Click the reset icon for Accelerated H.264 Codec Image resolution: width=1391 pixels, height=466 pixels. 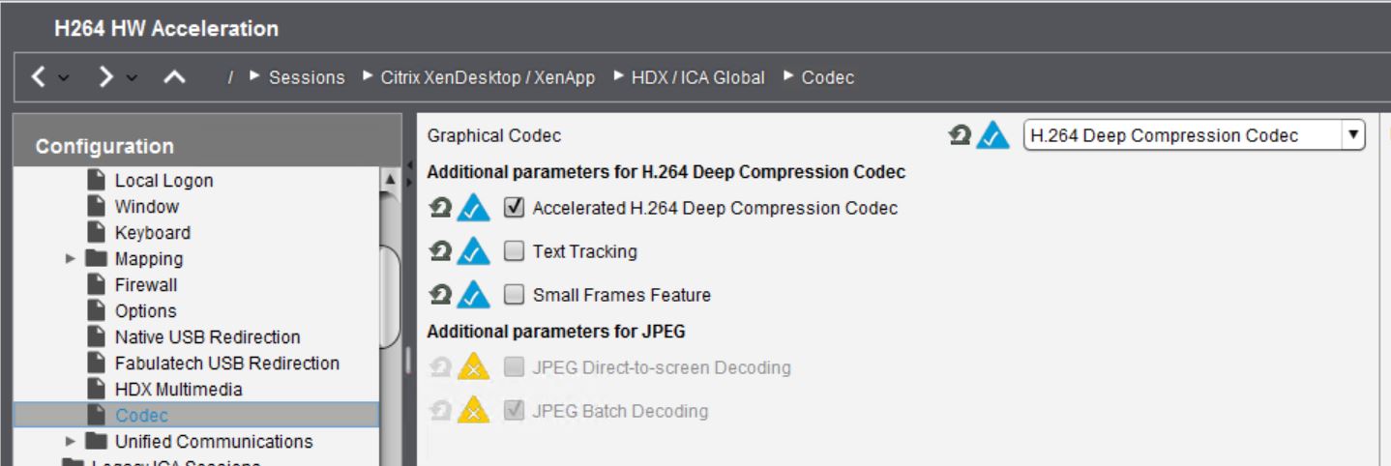(441, 208)
